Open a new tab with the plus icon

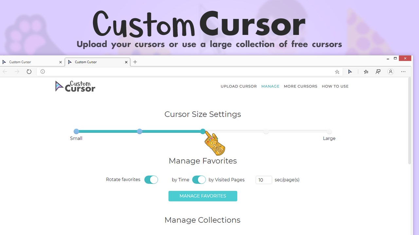(135, 62)
